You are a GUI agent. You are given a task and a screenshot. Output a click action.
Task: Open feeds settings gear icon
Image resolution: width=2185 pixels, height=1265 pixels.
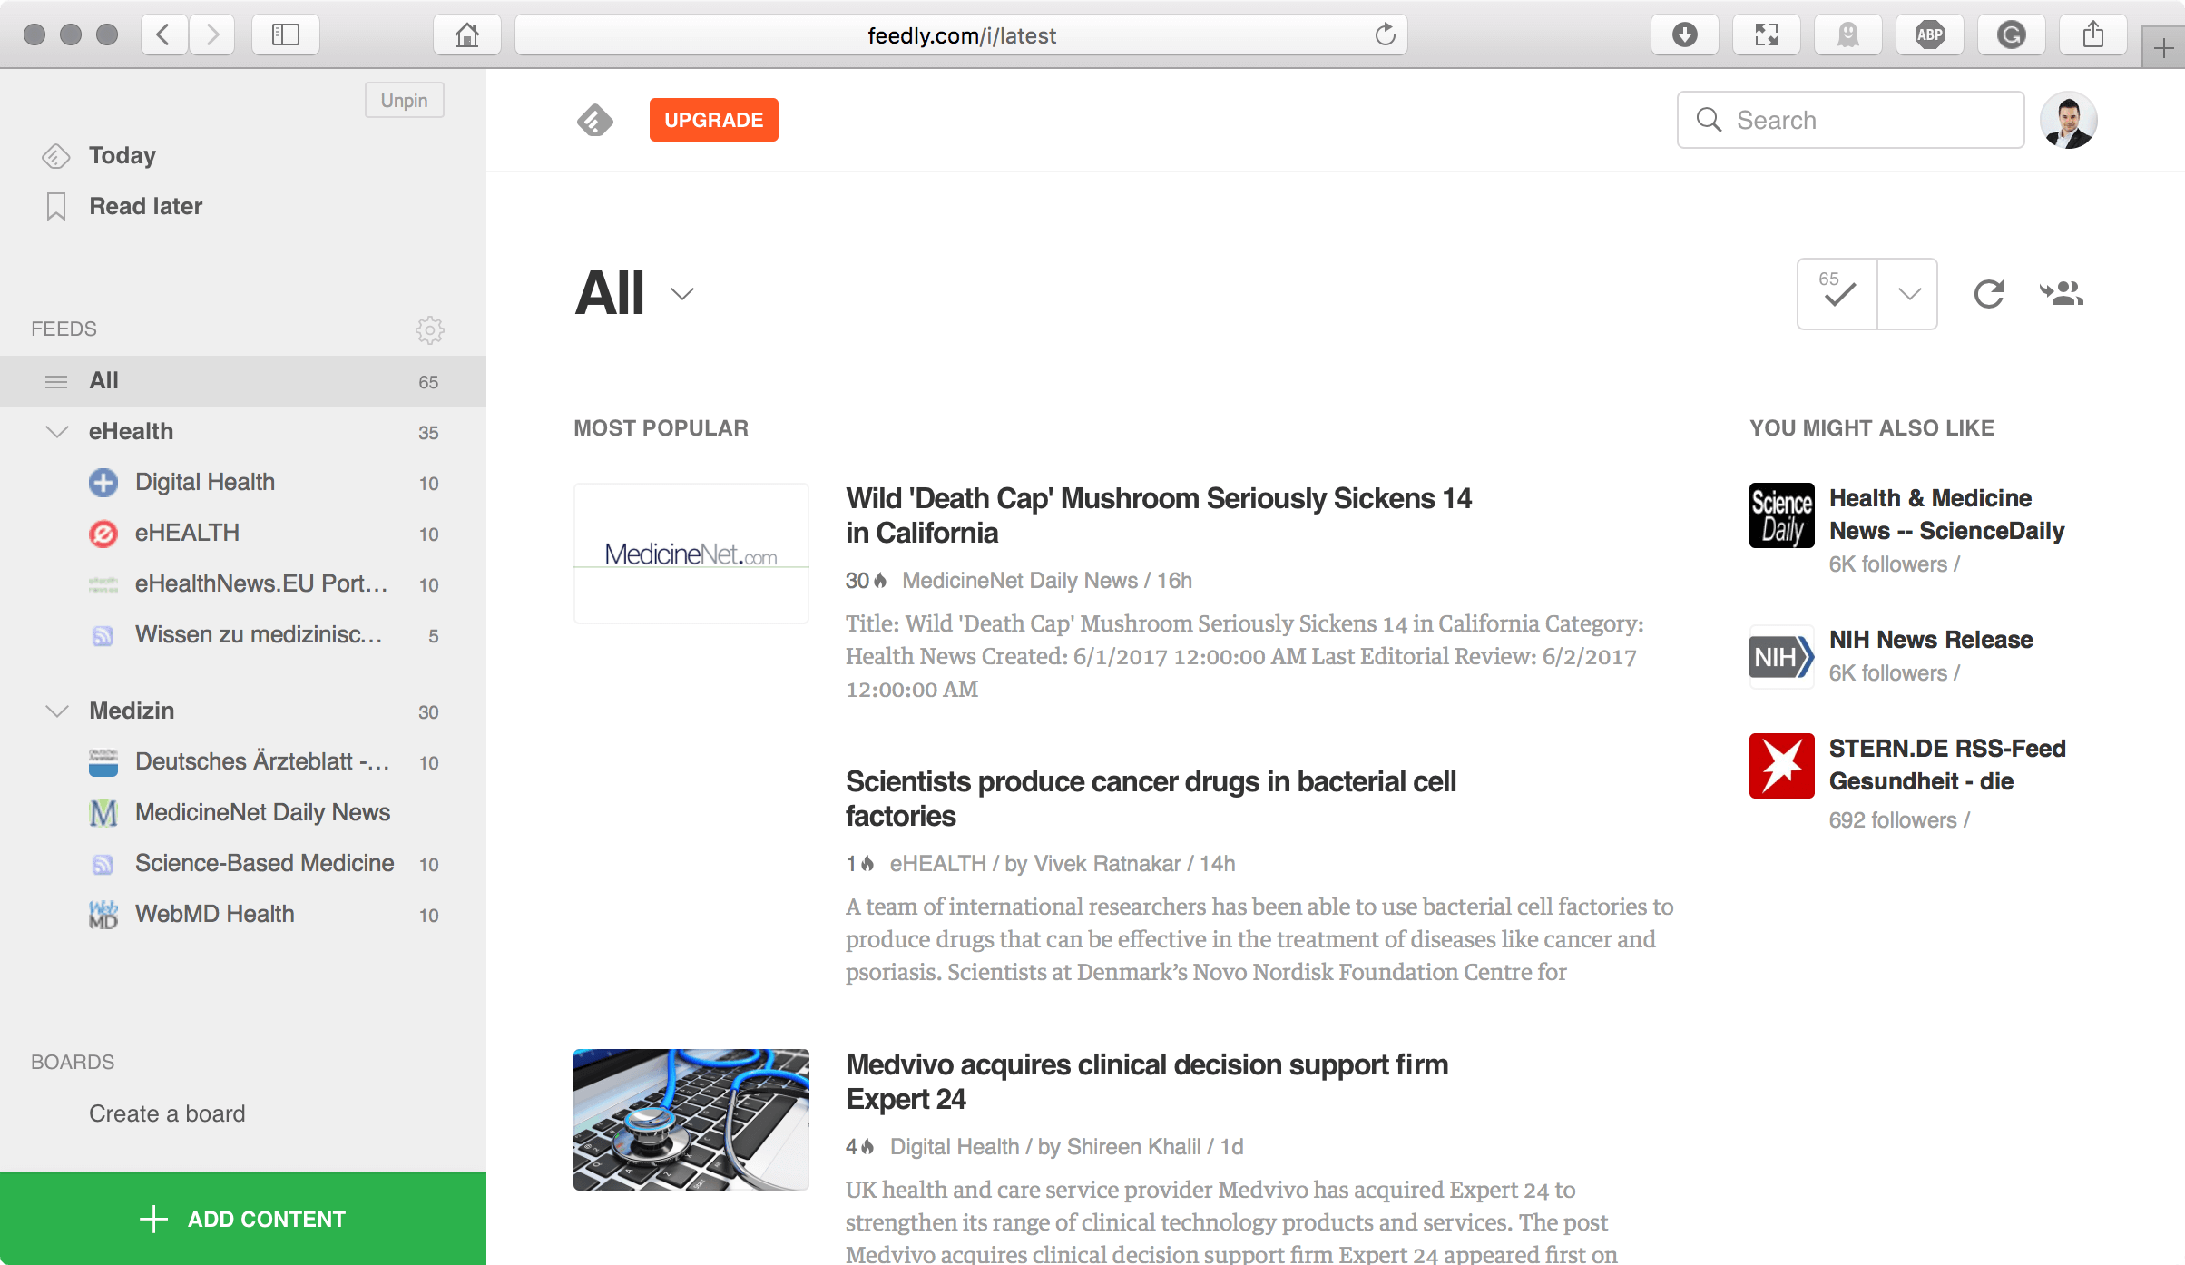tap(429, 329)
